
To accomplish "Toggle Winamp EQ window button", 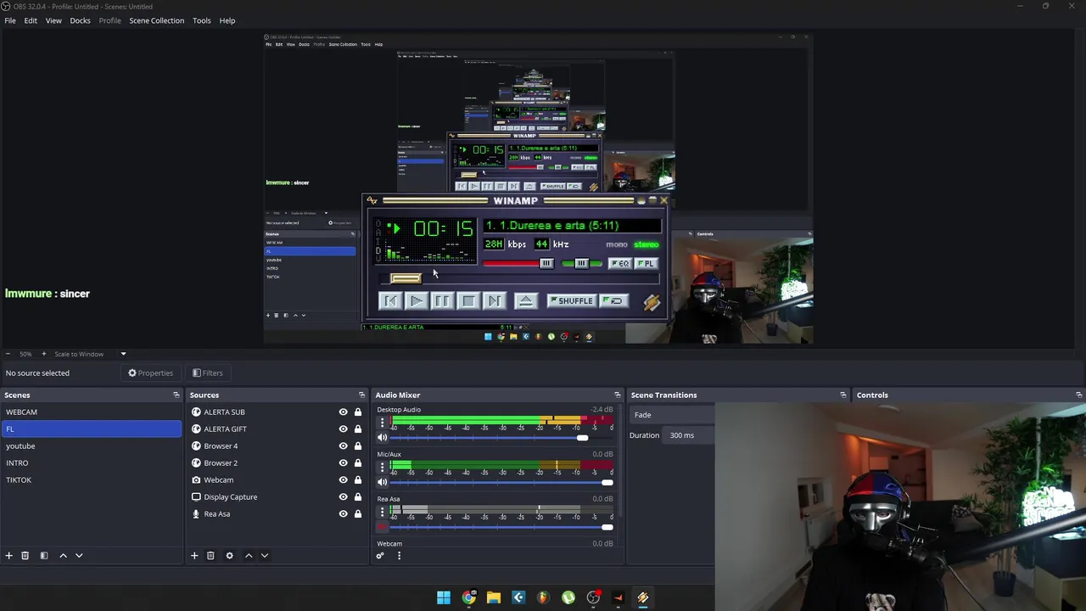I will [620, 263].
